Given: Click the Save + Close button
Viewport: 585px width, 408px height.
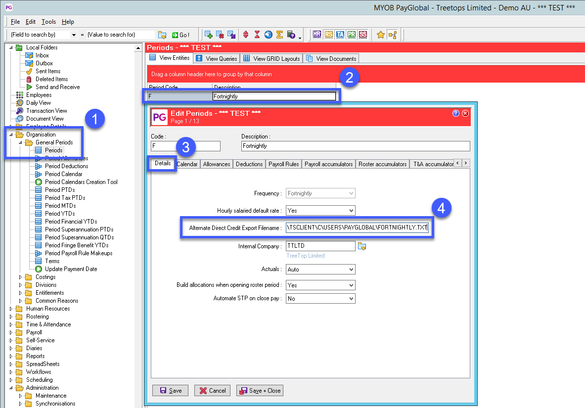Looking at the screenshot, I should (260, 390).
